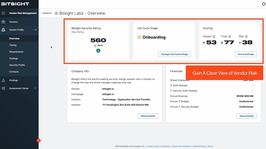266x149 pixels.
Task: Click Change Life Cycle Stage button
Action: coord(175,54)
